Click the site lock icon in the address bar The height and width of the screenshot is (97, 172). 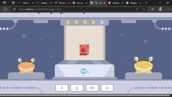(14, 9)
